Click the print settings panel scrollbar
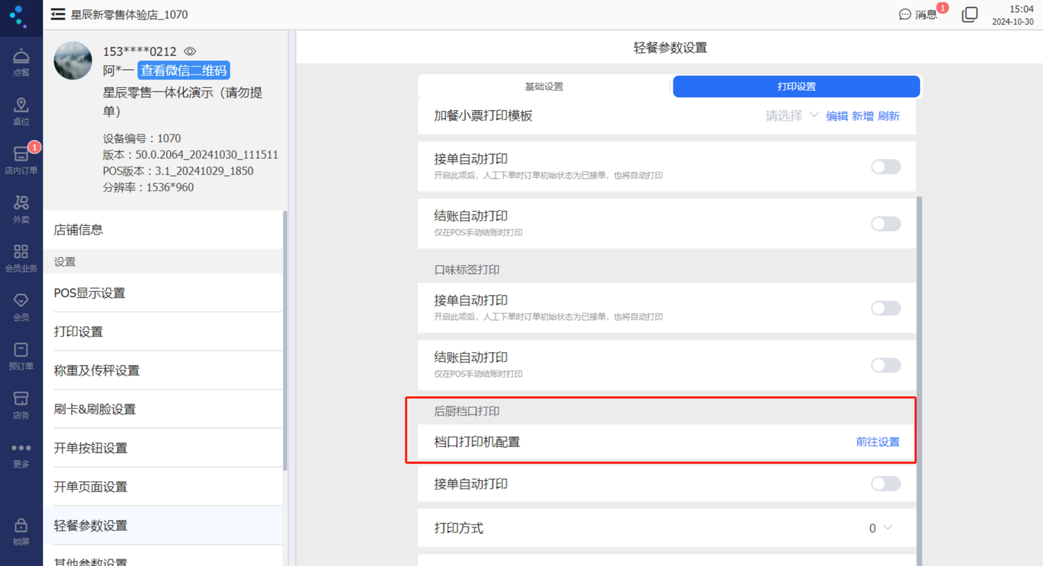This screenshot has width=1043, height=566. click(x=919, y=381)
